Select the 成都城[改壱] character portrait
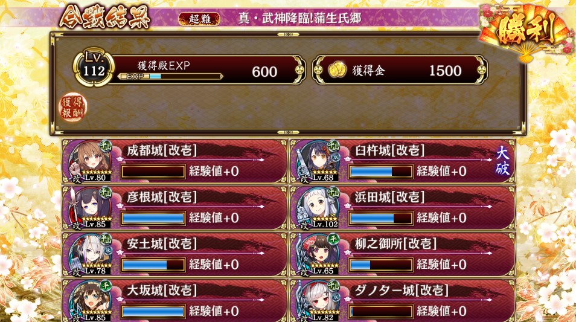 [x=91, y=161]
